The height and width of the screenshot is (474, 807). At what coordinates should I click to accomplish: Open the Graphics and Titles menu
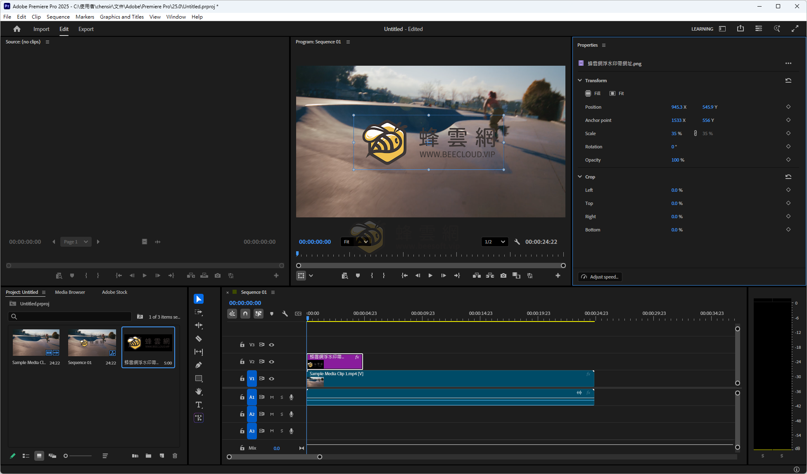122,17
